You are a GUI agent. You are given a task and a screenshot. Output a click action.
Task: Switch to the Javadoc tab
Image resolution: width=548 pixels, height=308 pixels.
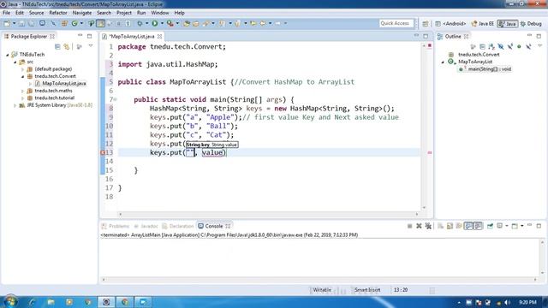(146, 226)
